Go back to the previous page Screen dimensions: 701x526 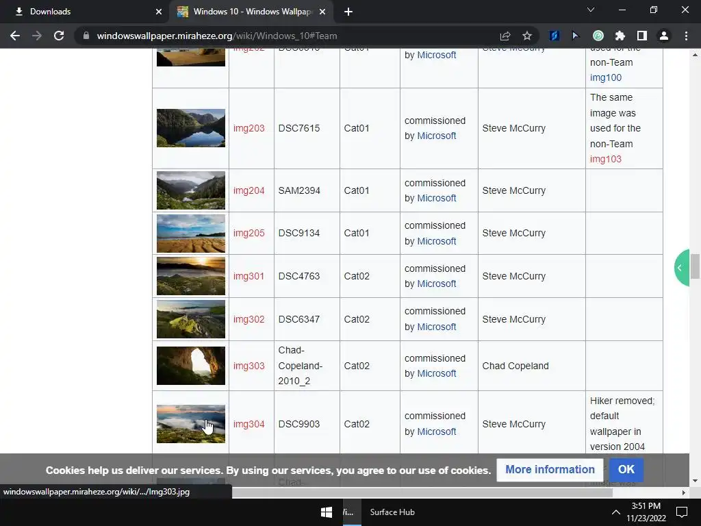(x=15, y=36)
